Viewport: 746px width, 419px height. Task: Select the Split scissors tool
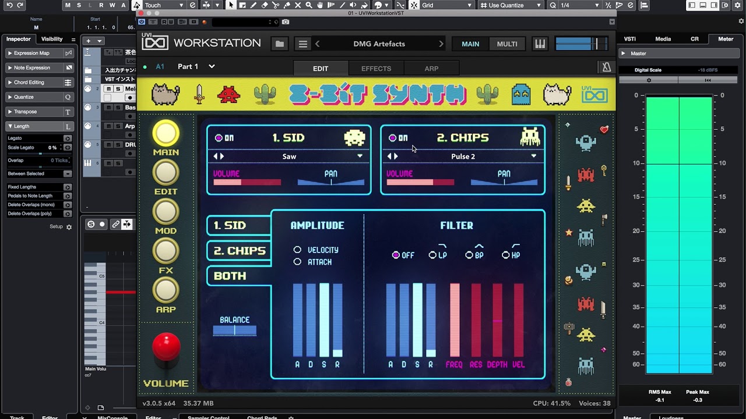pos(276,5)
